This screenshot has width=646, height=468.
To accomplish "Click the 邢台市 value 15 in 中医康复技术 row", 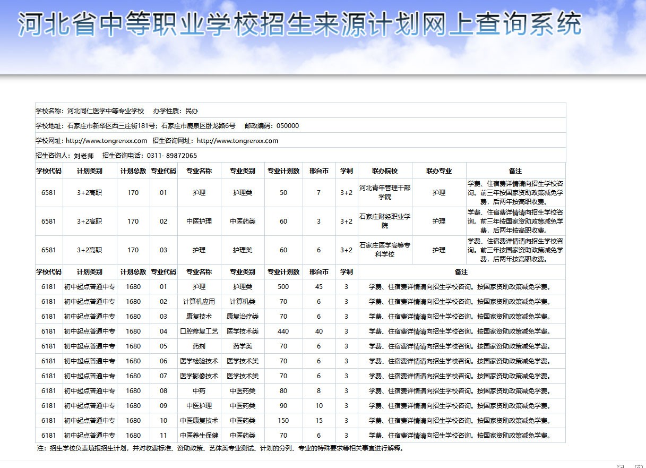I will pos(319,421).
